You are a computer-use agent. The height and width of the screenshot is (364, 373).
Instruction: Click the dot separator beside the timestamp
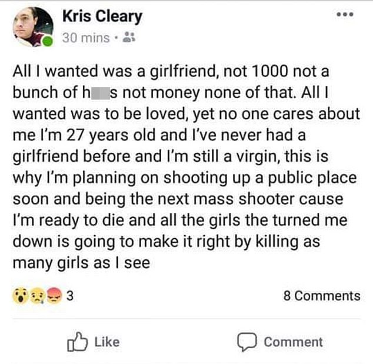click(x=118, y=38)
